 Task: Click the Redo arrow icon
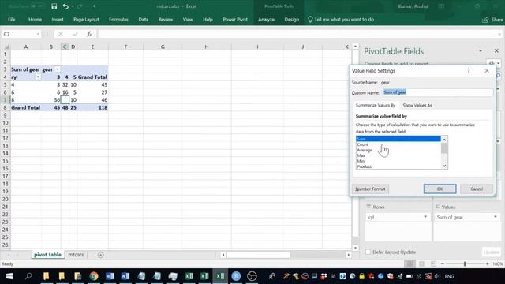click(80, 6)
